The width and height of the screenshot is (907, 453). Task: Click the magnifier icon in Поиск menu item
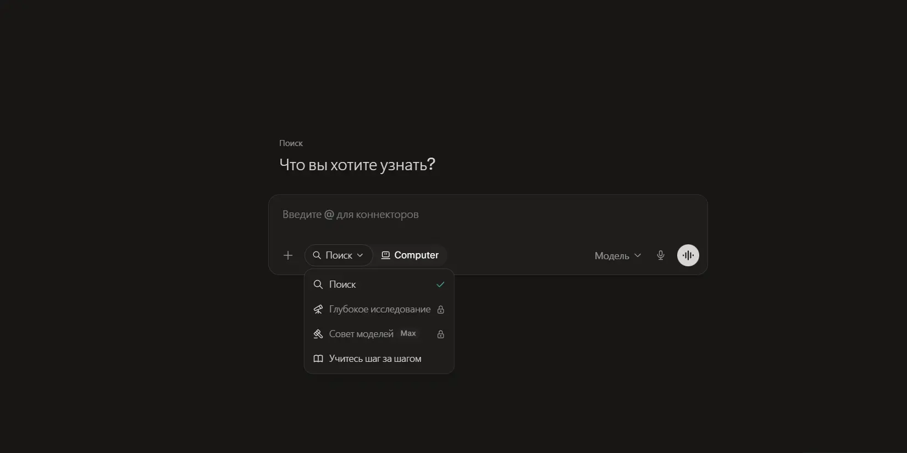pos(318,284)
